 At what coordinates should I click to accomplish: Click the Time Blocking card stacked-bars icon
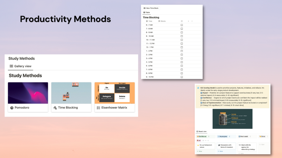coord(55,108)
